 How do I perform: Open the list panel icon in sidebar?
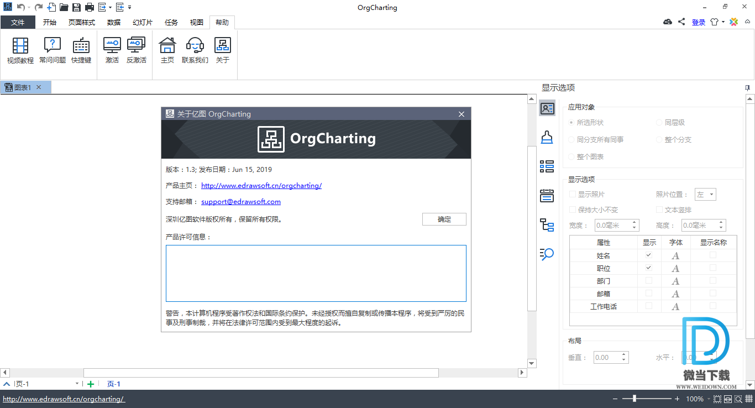(x=547, y=166)
